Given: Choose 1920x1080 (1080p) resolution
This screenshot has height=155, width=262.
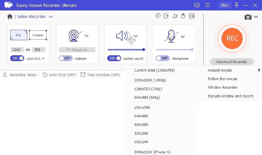Looking at the screenshot, I should click(x=150, y=80).
